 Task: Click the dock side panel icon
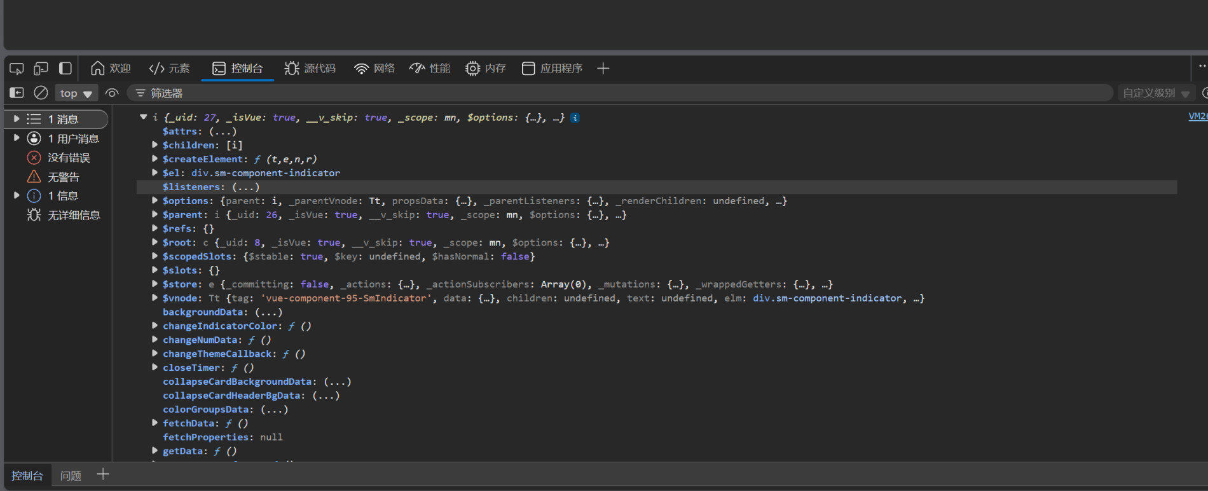[x=65, y=68]
